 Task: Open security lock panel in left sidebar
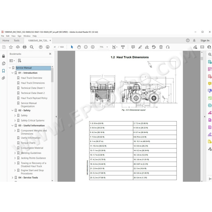coord(4,56)
